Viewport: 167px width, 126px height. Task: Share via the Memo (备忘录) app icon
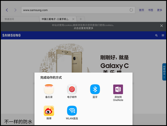(x=49, y=89)
